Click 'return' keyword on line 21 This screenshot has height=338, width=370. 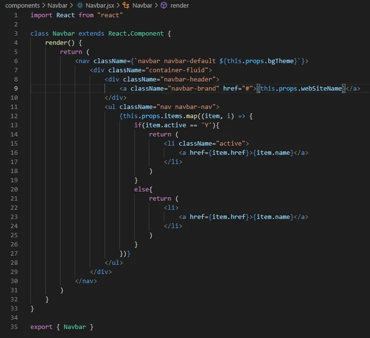click(160, 199)
